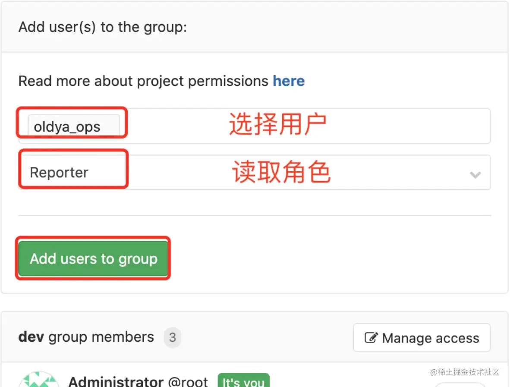Click the 'Read more about project permissions' text

tap(143, 81)
